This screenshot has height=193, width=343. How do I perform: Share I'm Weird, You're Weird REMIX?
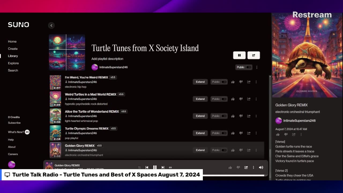(x=249, y=82)
